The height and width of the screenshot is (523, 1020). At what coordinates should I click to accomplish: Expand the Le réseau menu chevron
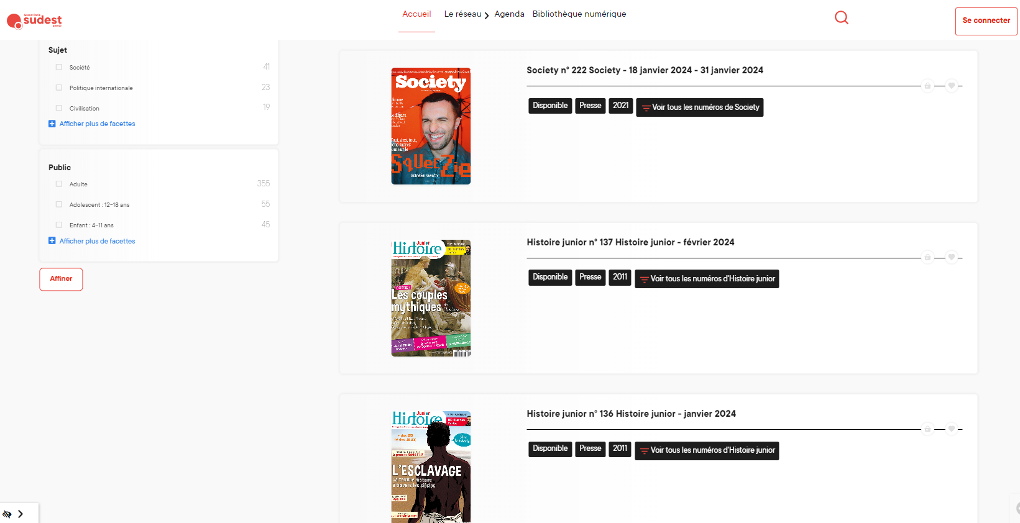(x=487, y=16)
